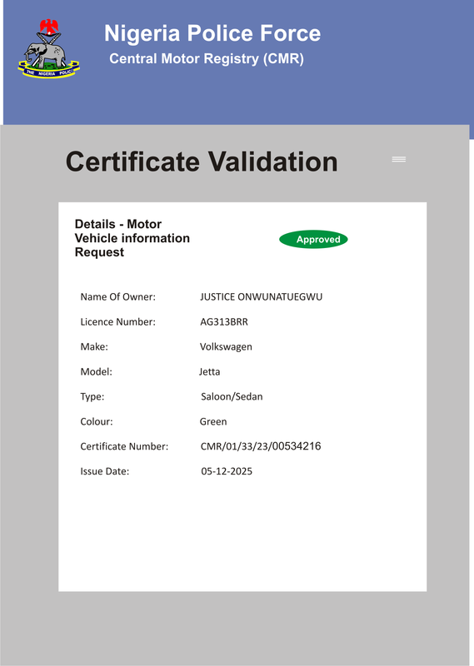Click the Nigeria Police Force crest logo

(49, 48)
